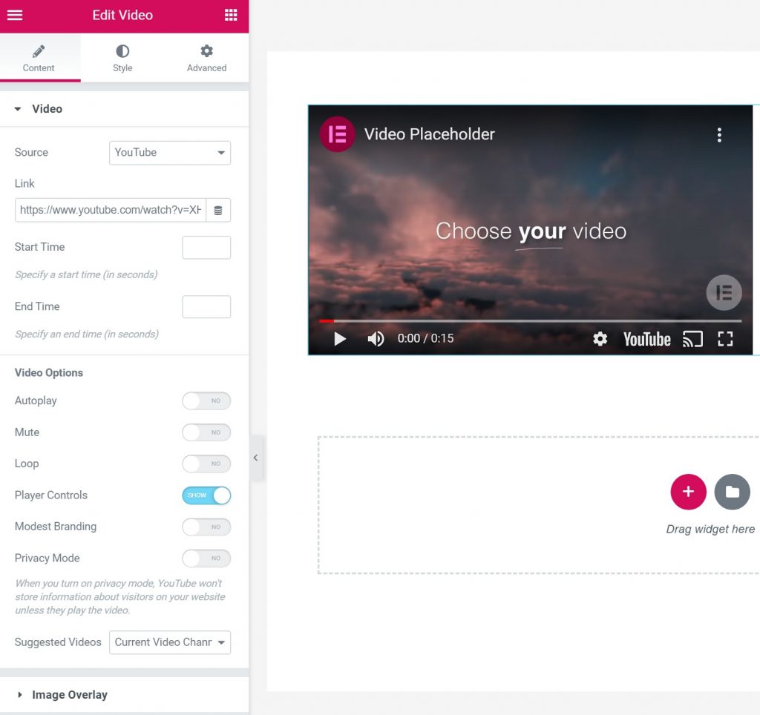Enable Privacy Mode switch
Viewport: 760px width, 715px height.
pos(206,559)
